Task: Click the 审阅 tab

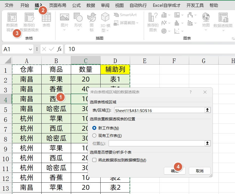Action: [x=105, y=5]
